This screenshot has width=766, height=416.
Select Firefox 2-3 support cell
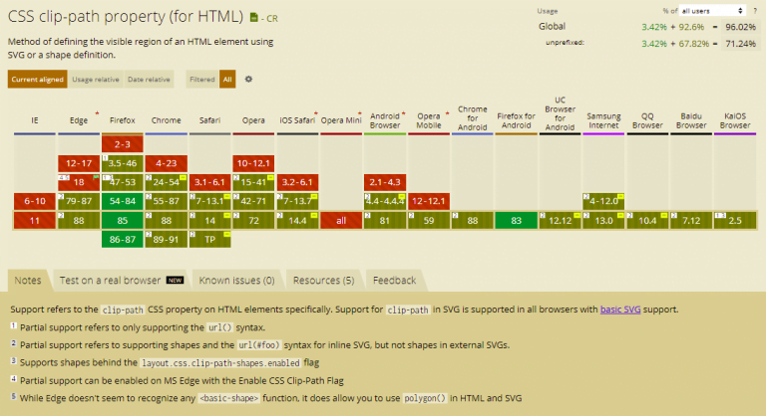click(x=122, y=144)
